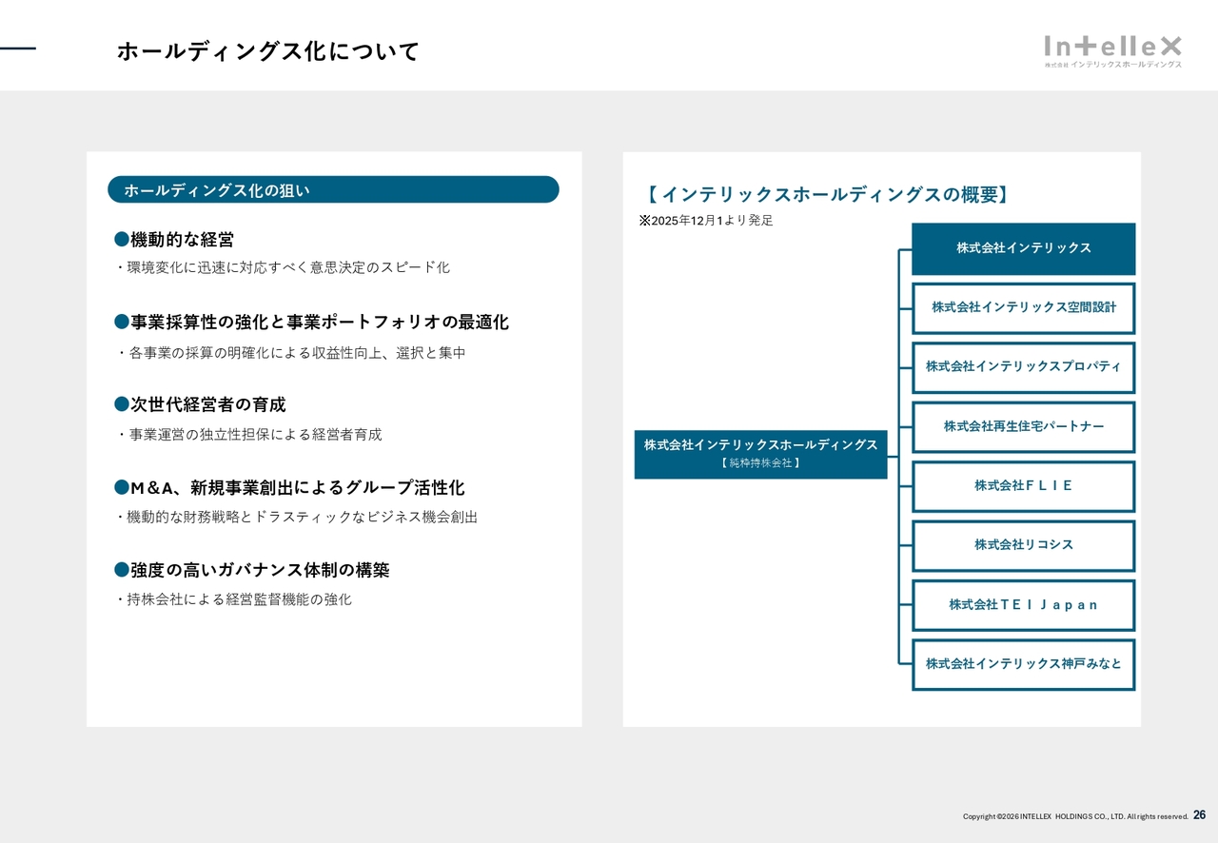Image resolution: width=1218 pixels, height=843 pixels.
Task: Select the 株式会社リコシス box
Action: tap(1023, 545)
